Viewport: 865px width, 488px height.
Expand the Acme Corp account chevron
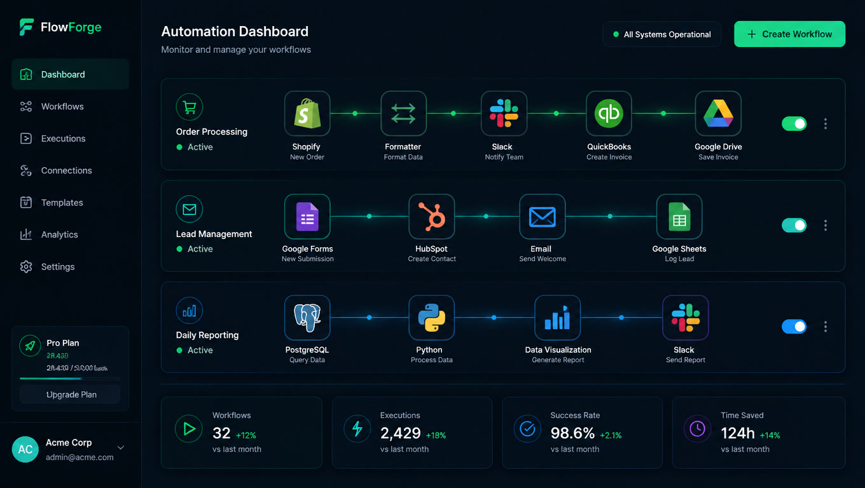click(x=121, y=448)
